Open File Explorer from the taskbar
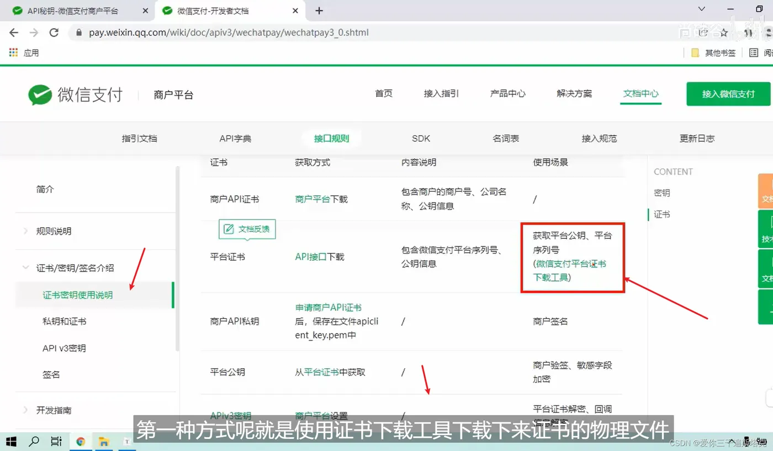773x451 pixels. [x=103, y=442]
